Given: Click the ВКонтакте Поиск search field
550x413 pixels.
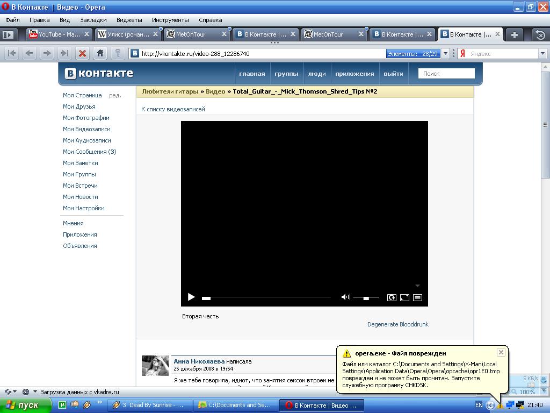Looking at the screenshot, I should [446, 74].
